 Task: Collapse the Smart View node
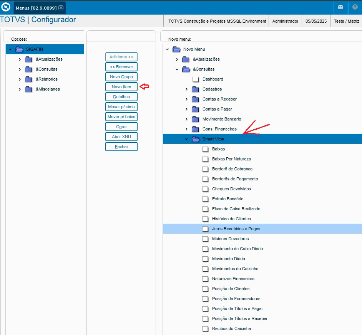(x=186, y=139)
